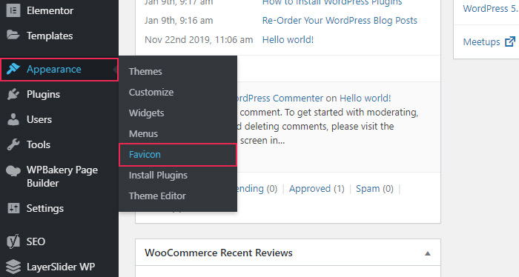519x277 pixels.
Task: Collapse the WooCommerce Recent Reviews panel arrow
Action: click(428, 253)
